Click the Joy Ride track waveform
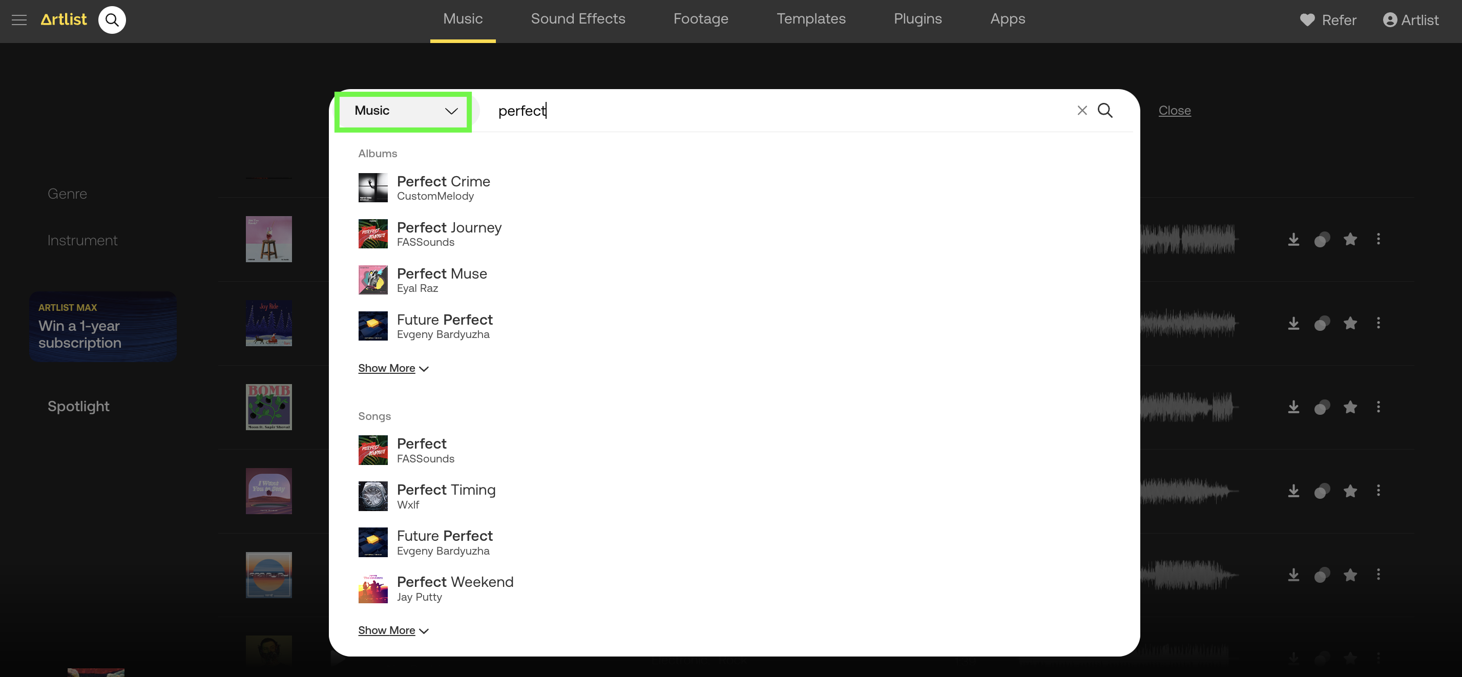 click(x=1188, y=323)
